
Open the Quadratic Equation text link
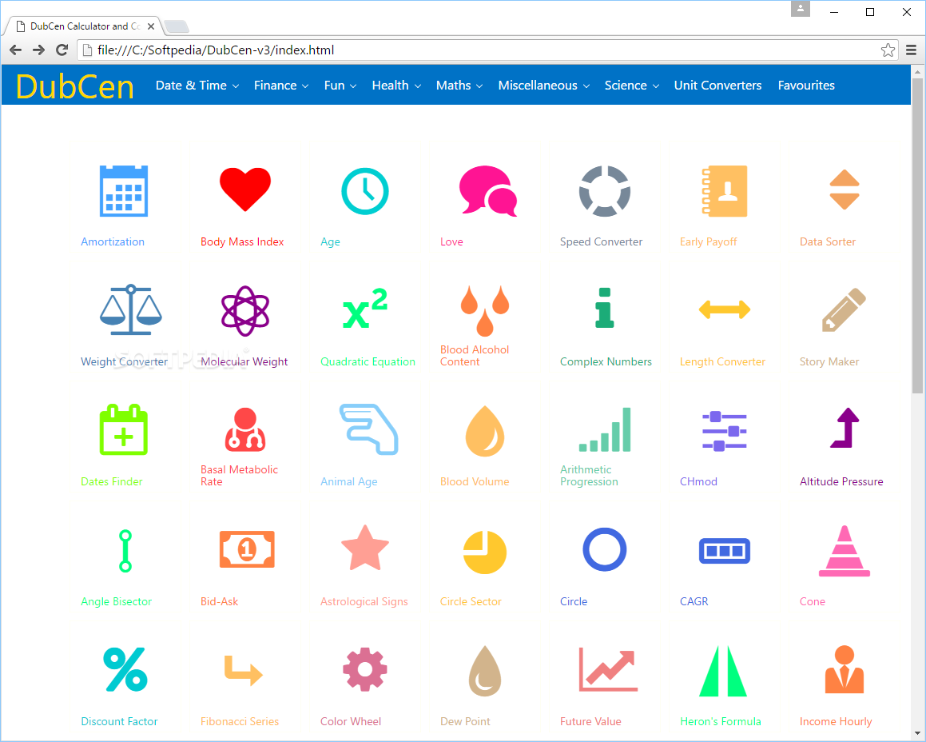click(368, 361)
